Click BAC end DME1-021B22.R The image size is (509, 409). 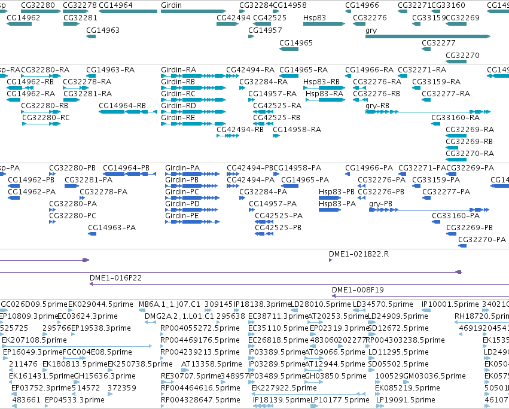click(x=359, y=254)
